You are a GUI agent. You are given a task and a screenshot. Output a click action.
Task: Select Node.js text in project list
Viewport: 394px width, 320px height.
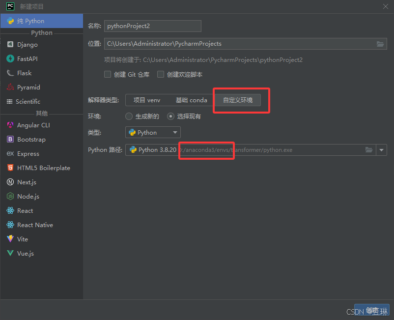pyautogui.click(x=28, y=196)
